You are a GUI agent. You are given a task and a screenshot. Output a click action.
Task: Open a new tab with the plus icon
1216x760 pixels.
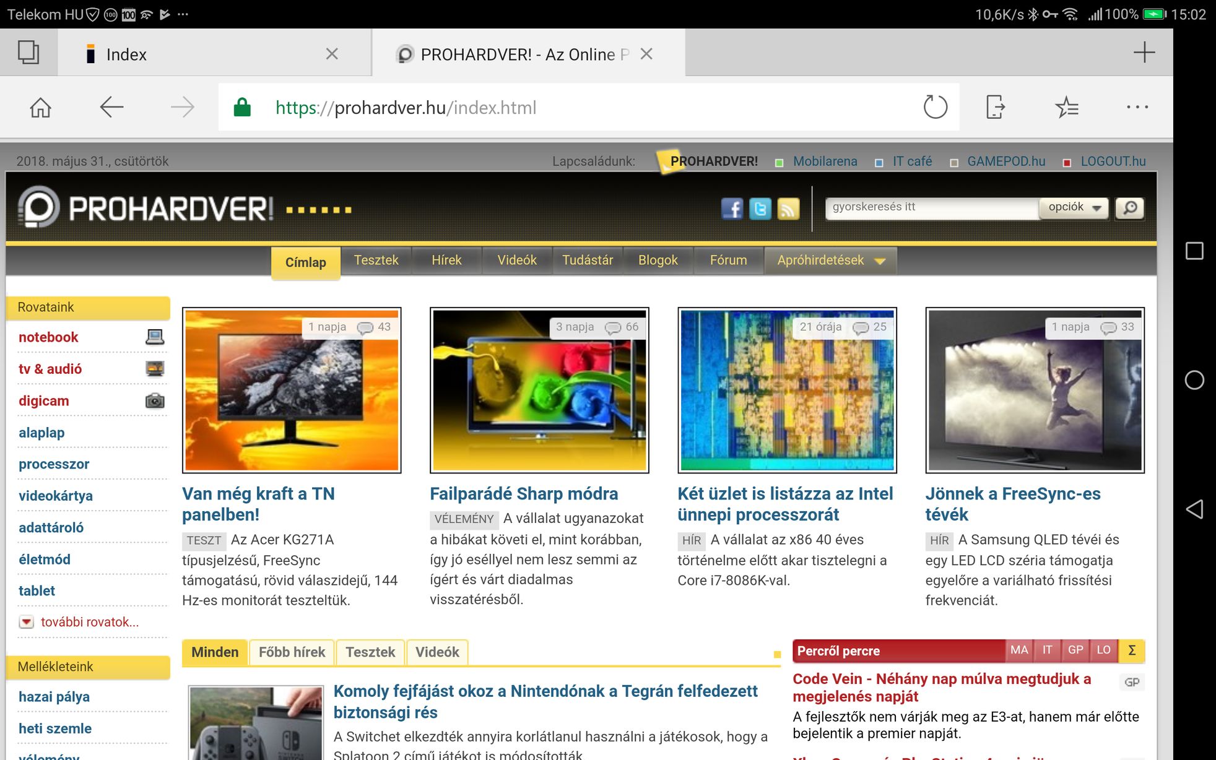tap(1144, 53)
